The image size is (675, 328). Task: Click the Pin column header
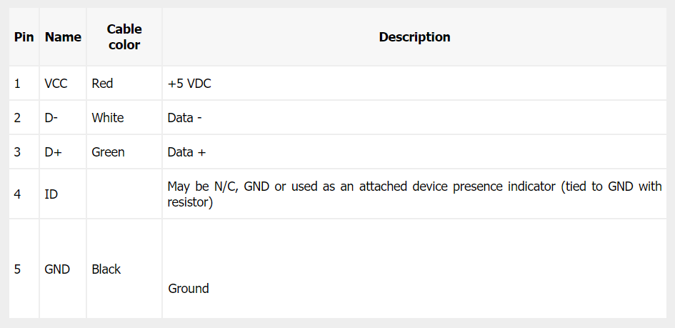point(24,37)
